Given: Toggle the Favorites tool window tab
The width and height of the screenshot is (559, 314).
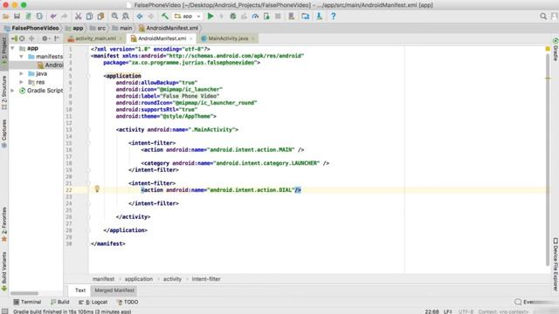Looking at the screenshot, I should (4, 224).
